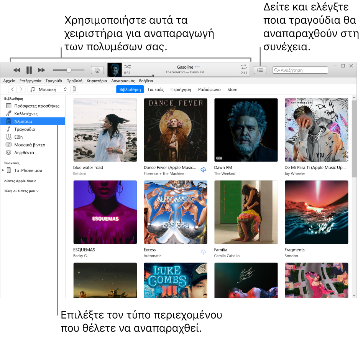Toggle repeat mode near the song timer

[x=243, y=67]
